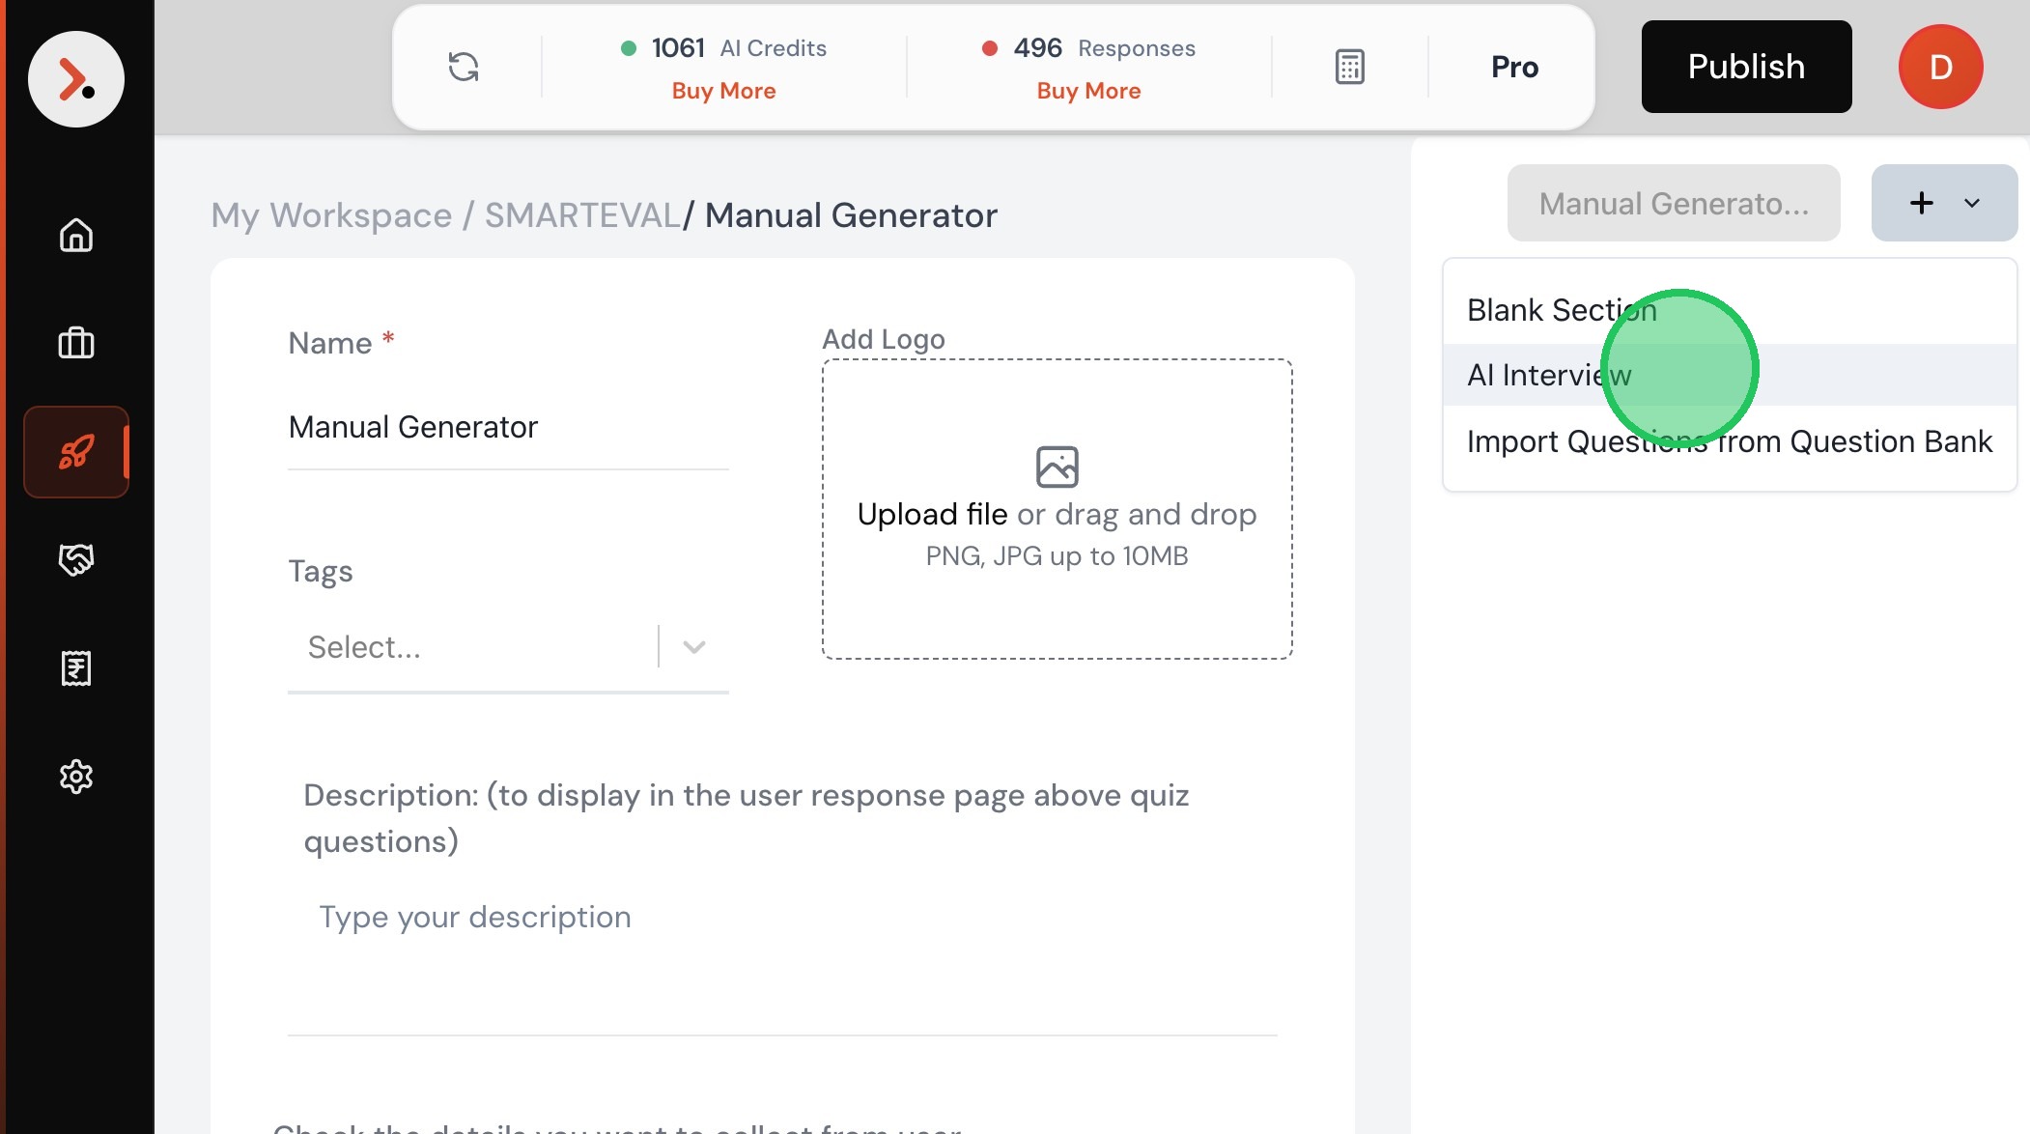Open the rupee receipt billing icon

point(75,667)
